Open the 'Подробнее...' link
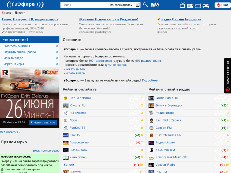 click(x=151, y=80)
